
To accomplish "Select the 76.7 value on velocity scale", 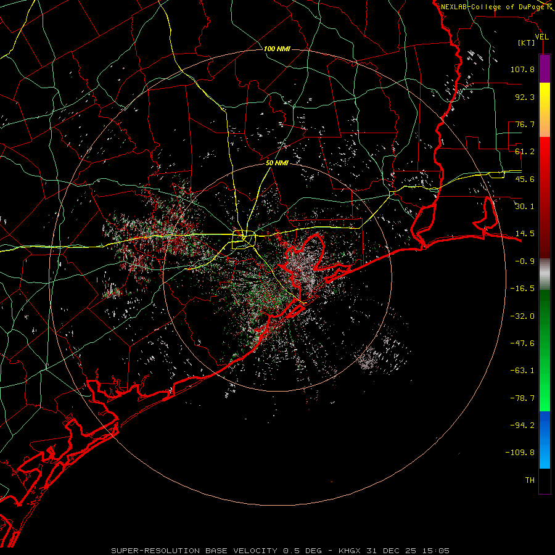I will pos(525,124).
